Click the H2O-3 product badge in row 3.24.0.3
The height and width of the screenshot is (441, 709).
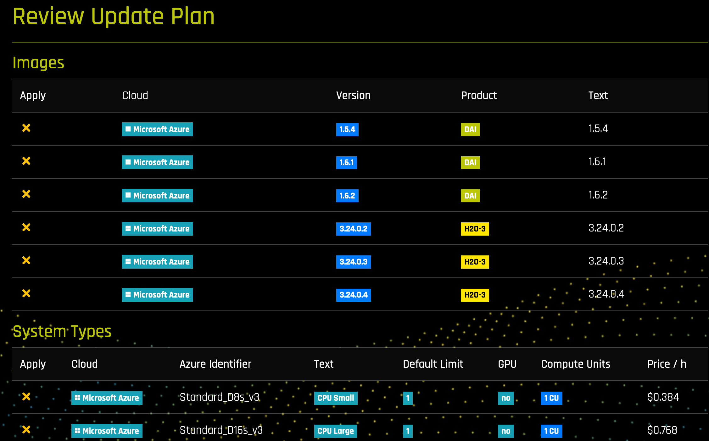(475, 262)
